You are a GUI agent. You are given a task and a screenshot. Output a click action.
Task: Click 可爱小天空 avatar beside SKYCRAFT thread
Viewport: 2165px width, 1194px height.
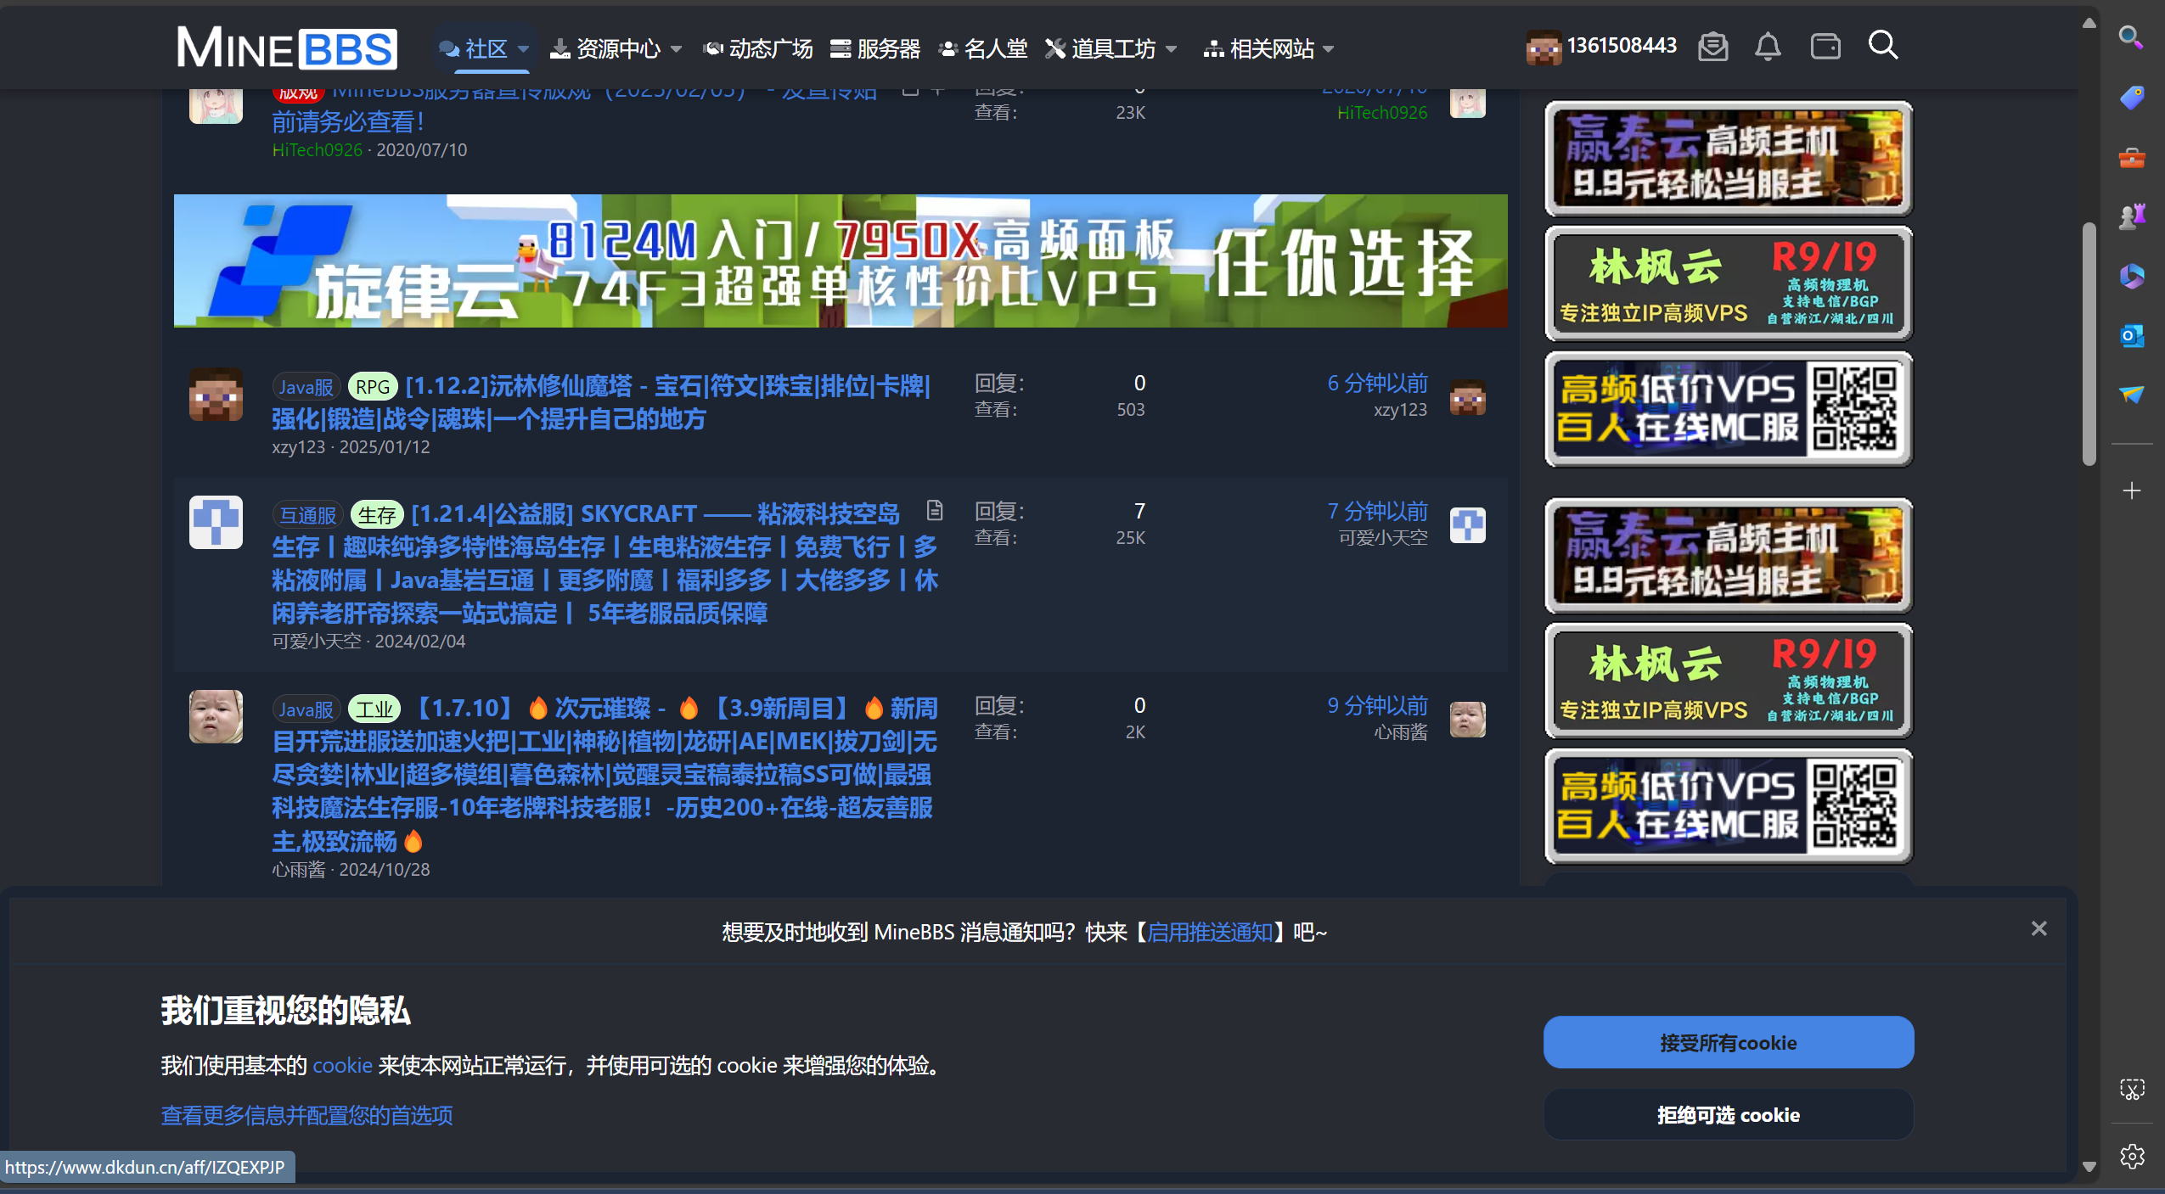coord(216,522)
